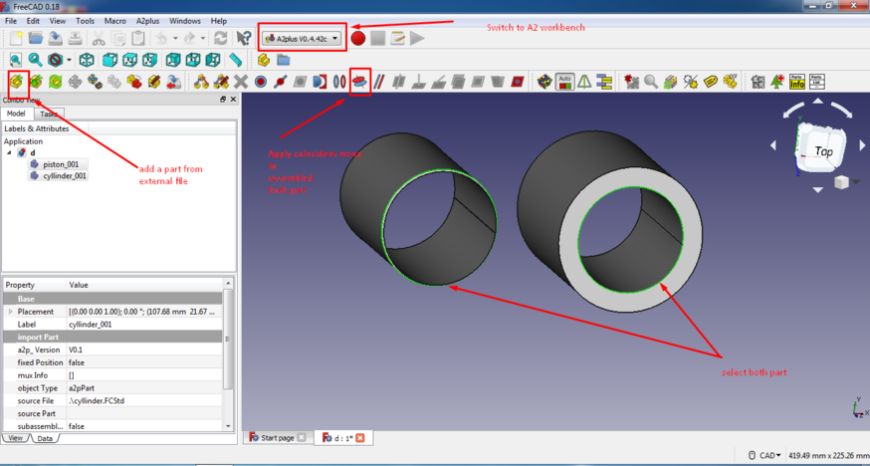870x466 pixels.
Task: Click the New document icon
Action: pos(16,38)
